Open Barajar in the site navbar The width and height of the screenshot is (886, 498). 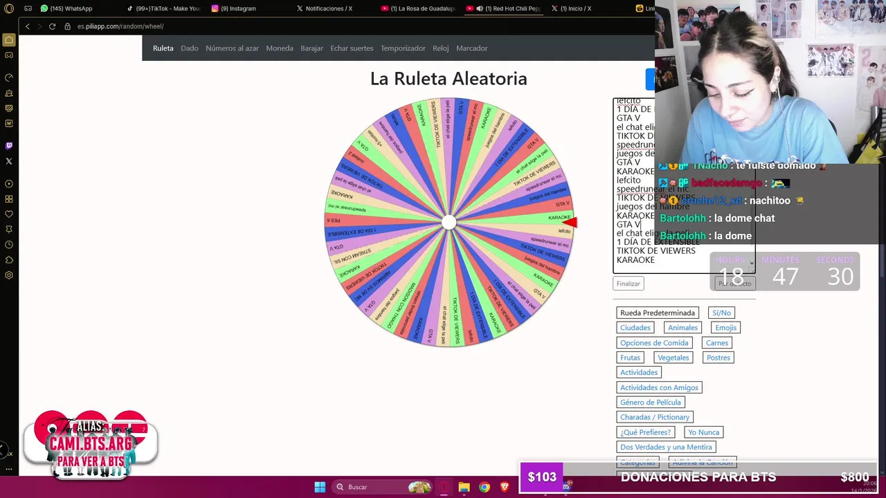point(311,48)
